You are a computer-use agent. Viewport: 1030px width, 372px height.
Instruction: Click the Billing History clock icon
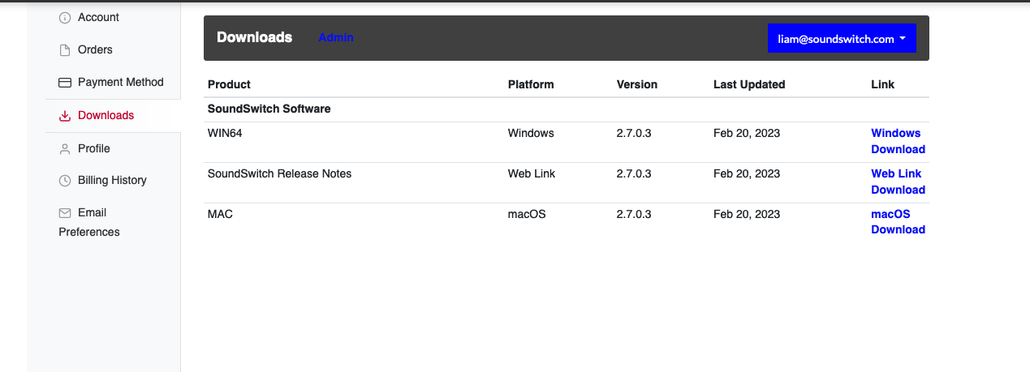65,181
